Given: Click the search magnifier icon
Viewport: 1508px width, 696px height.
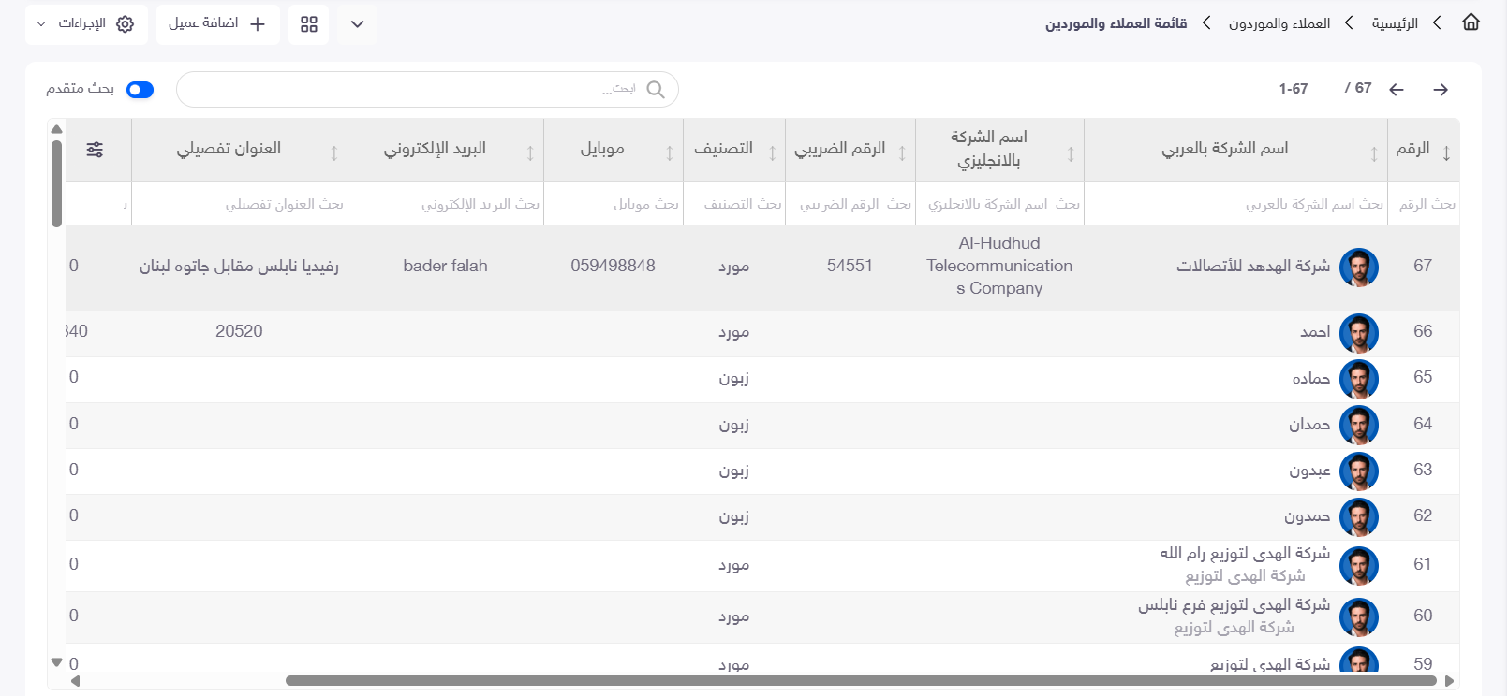Looking at the screenshot, I should pyautogui.click(x=656, y=90).
